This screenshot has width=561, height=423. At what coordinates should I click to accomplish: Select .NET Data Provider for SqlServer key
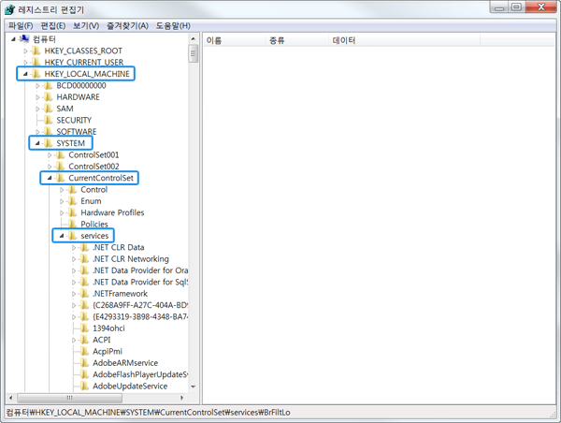(140, 283)
